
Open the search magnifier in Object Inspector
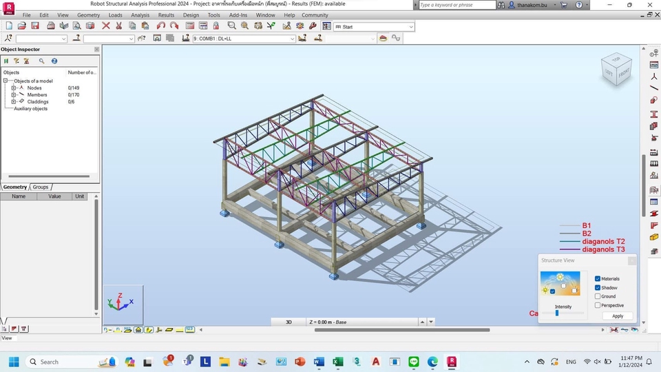(41, 61)
